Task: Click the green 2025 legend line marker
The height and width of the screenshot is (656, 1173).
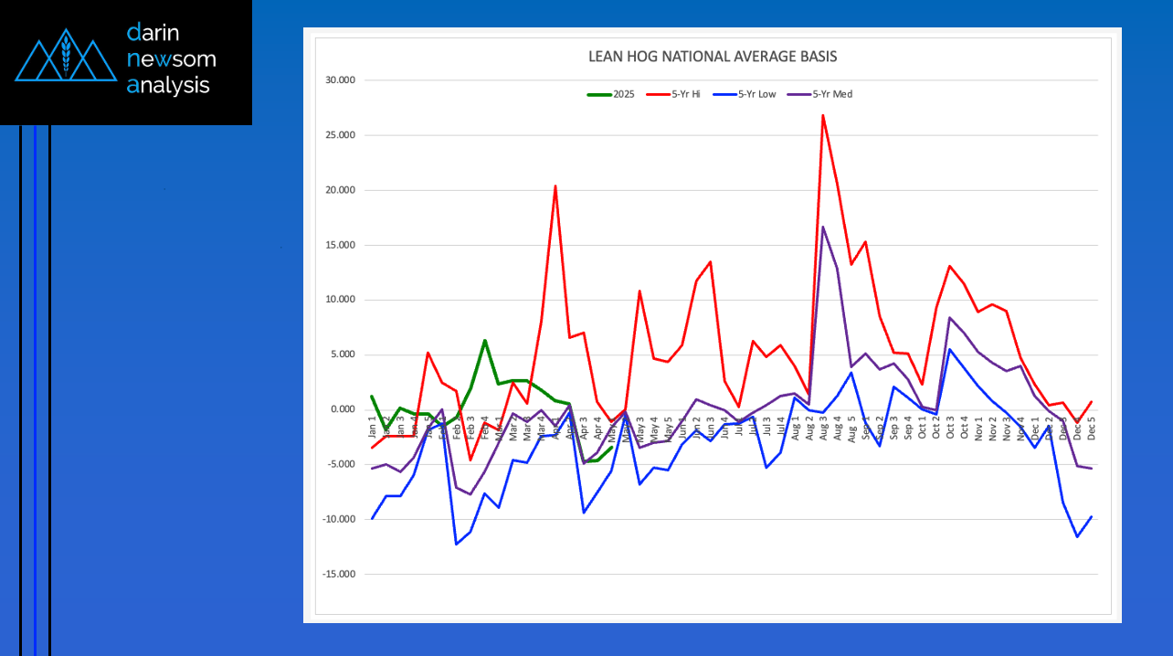Action: point(599,94)
